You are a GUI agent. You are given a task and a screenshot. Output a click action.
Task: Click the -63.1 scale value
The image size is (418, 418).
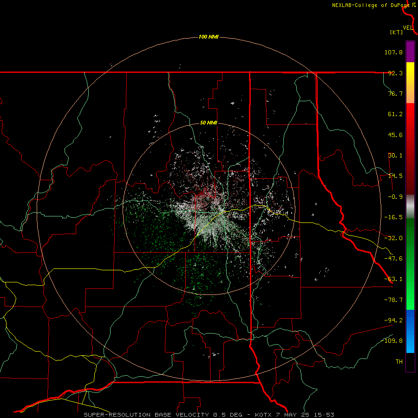pos(393,279)
